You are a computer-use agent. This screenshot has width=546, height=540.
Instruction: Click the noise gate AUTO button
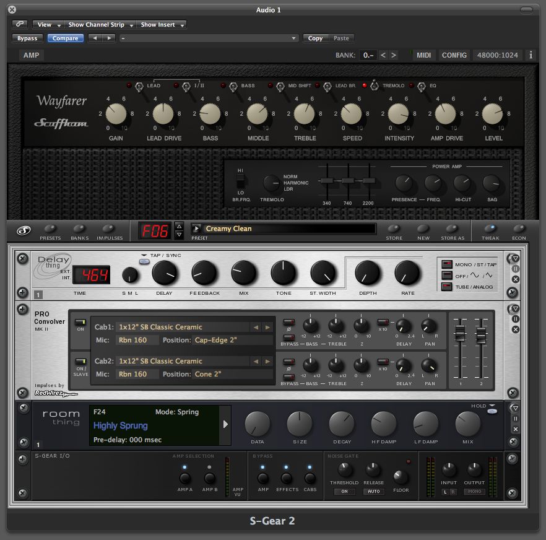tap(374, 491)
